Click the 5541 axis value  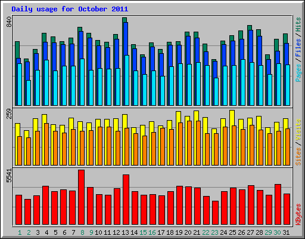click(9, 176)
